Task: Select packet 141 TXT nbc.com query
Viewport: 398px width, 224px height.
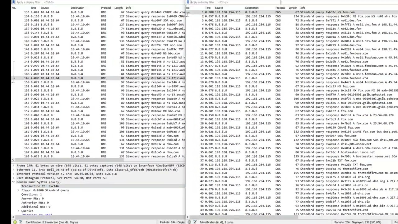Action: point(98,45)
